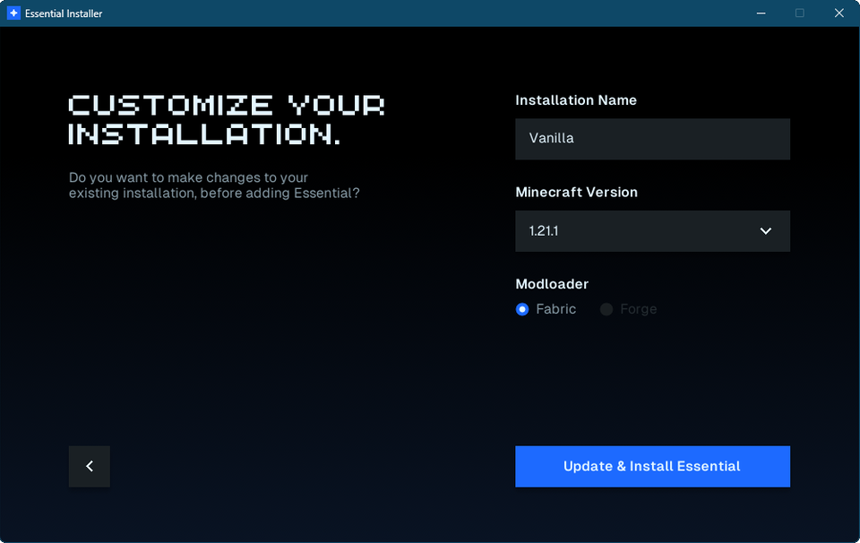The width and height of the screenshot is (860, 543).
Task: Click the Essential Installer logo in title bar
Action: tap(13, 13)
